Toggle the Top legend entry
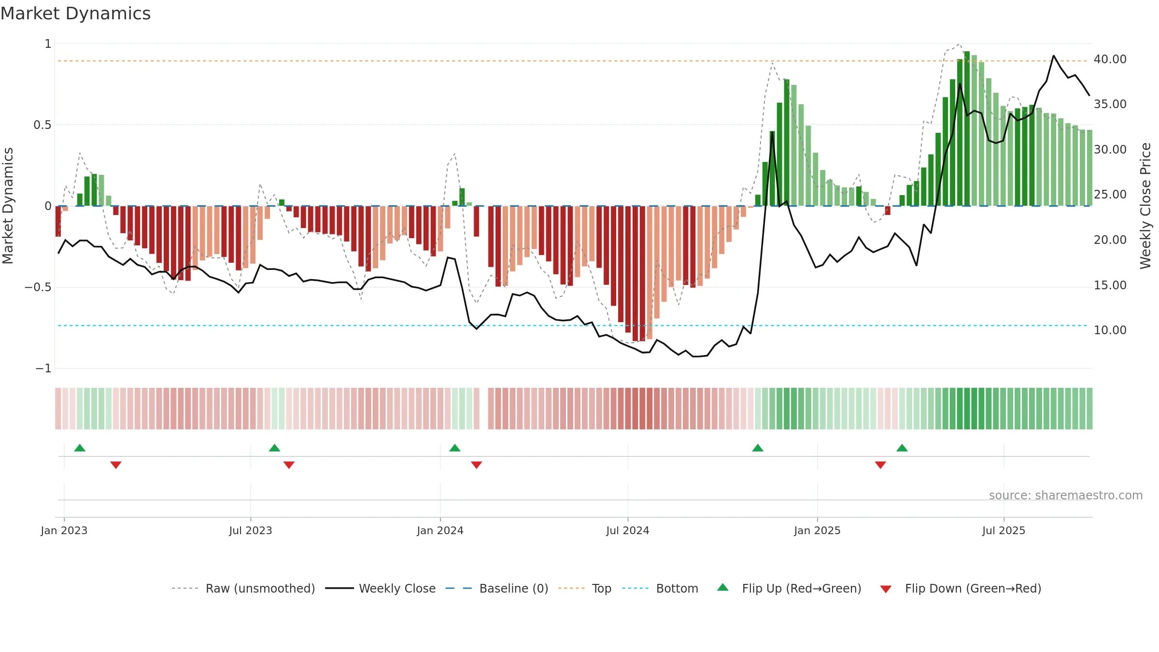 (585, 588)
